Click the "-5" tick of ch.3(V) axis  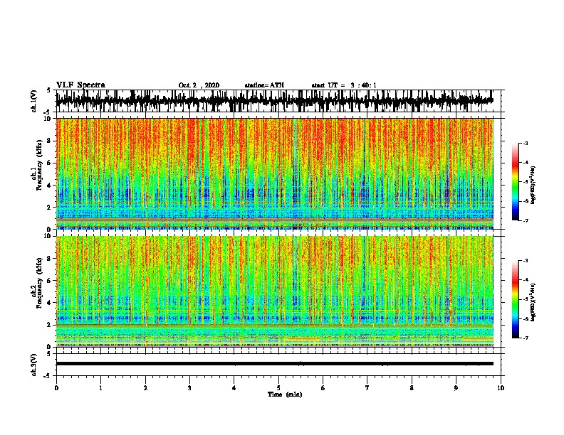click(x=48, y=376)
